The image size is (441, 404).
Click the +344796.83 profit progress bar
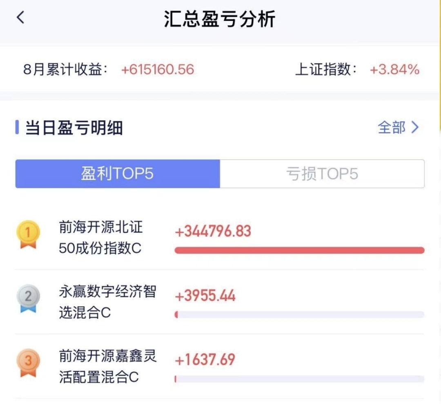click(x=299, y=250)
